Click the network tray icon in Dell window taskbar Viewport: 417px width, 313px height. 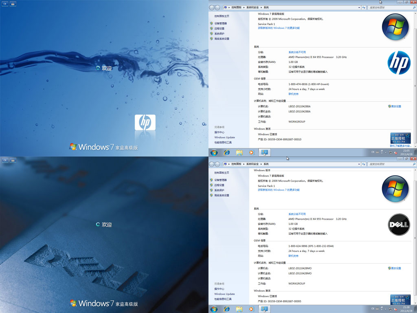point(391,309)
